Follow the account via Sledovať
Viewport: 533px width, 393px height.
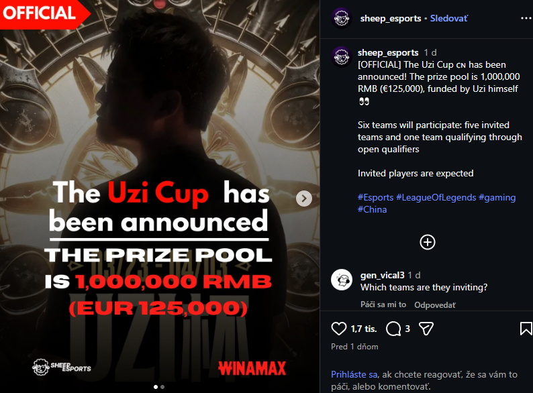pos(448,18)
